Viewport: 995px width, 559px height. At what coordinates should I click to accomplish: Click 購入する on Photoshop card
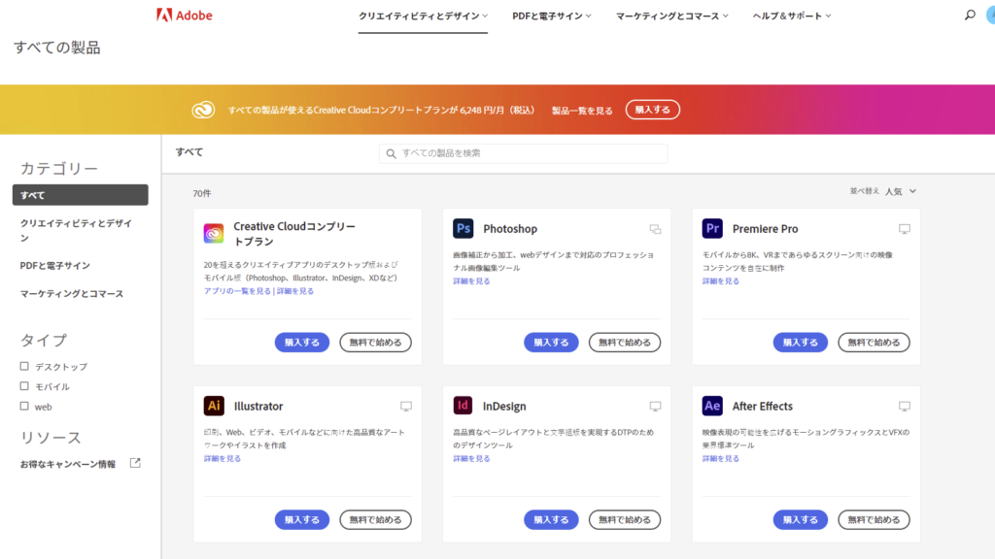coord(551,343)
